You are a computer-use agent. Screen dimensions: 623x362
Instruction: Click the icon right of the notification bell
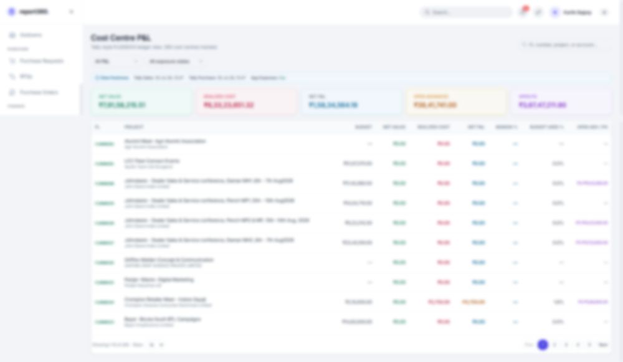[538, 12]
